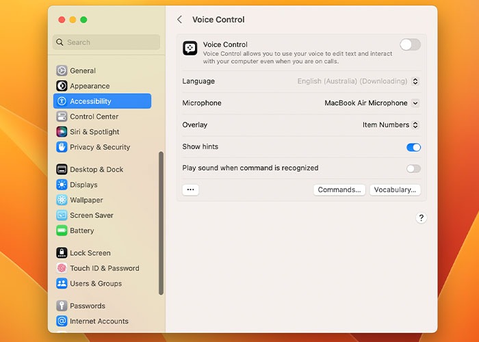Screen dimensions: 479x342
Task: Click the Language row label
Action: point(198,81)
